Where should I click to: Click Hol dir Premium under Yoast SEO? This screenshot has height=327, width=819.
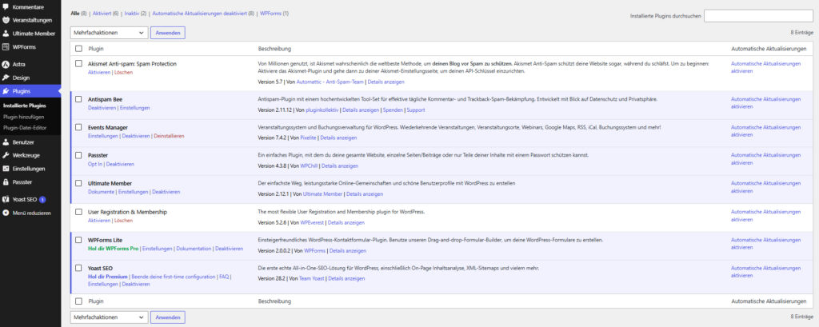click(x=108, y=277)
